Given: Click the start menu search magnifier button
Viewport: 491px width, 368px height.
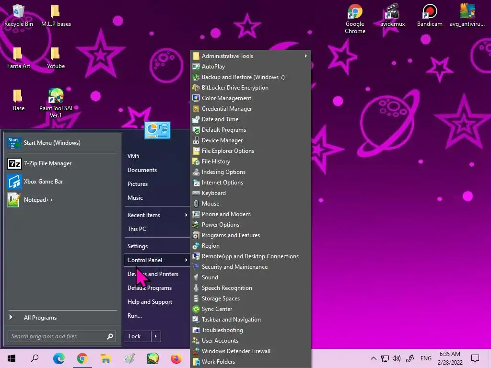Looking at the screenshot, I should tap(110, 336).
